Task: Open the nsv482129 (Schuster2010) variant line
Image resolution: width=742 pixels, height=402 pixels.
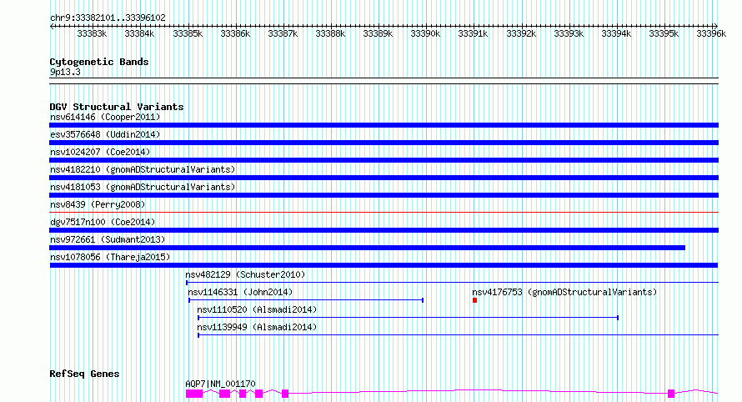Action: 452,283
